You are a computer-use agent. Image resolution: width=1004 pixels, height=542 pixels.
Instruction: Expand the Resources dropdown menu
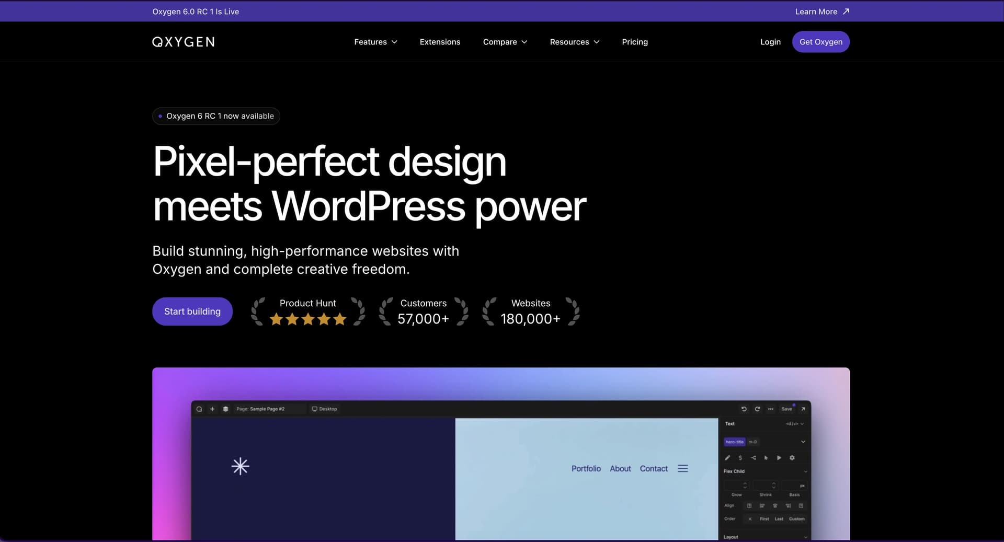pyautogui.click(x=574, y=42)
